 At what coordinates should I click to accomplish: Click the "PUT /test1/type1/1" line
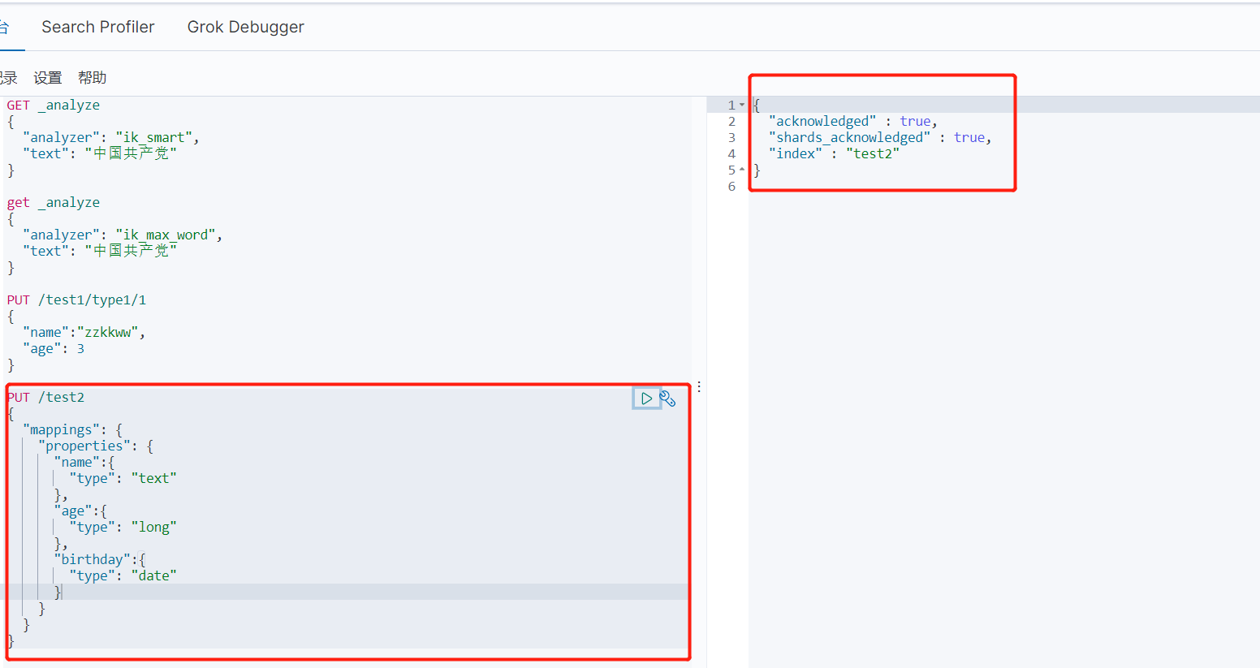76,300
